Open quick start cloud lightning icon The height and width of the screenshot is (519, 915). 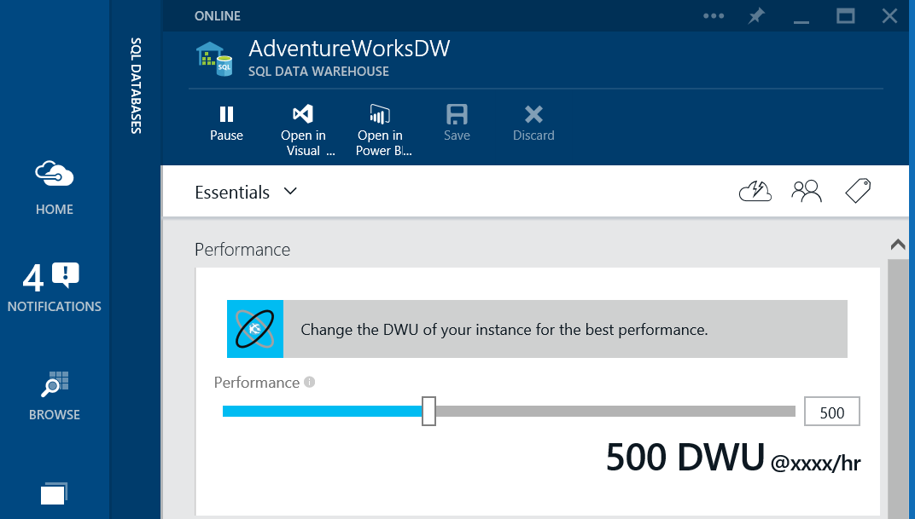point(755,191)
